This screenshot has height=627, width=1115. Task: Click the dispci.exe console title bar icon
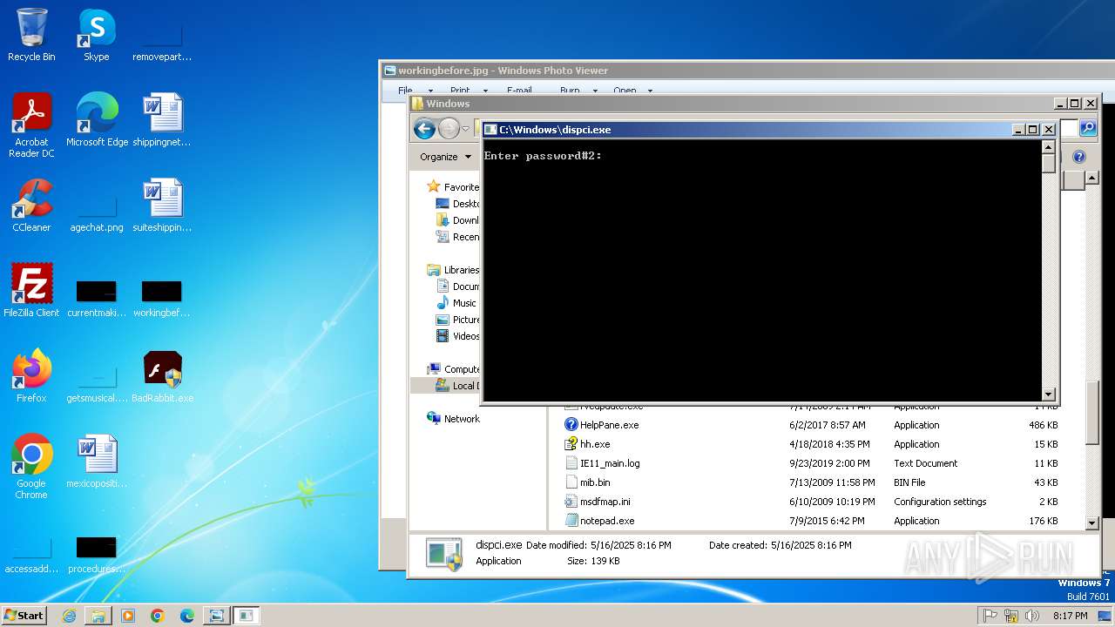(490, 130)
